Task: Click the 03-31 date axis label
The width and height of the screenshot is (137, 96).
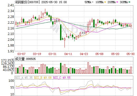Action: pos(52,54)
